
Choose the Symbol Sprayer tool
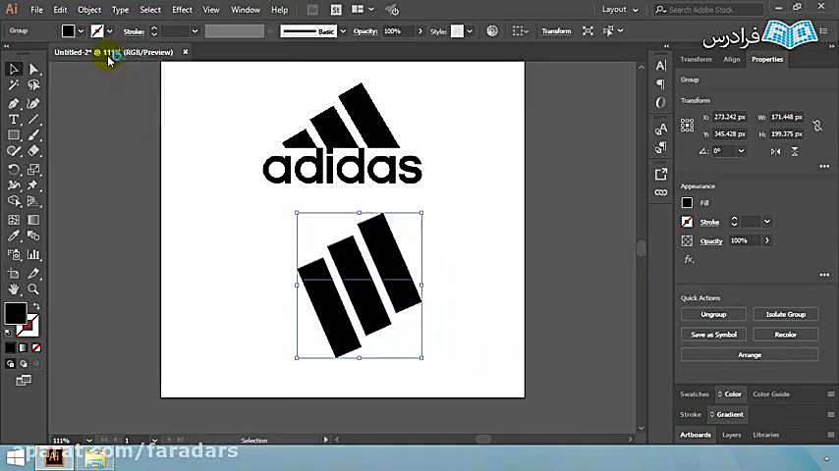point(14,254)
